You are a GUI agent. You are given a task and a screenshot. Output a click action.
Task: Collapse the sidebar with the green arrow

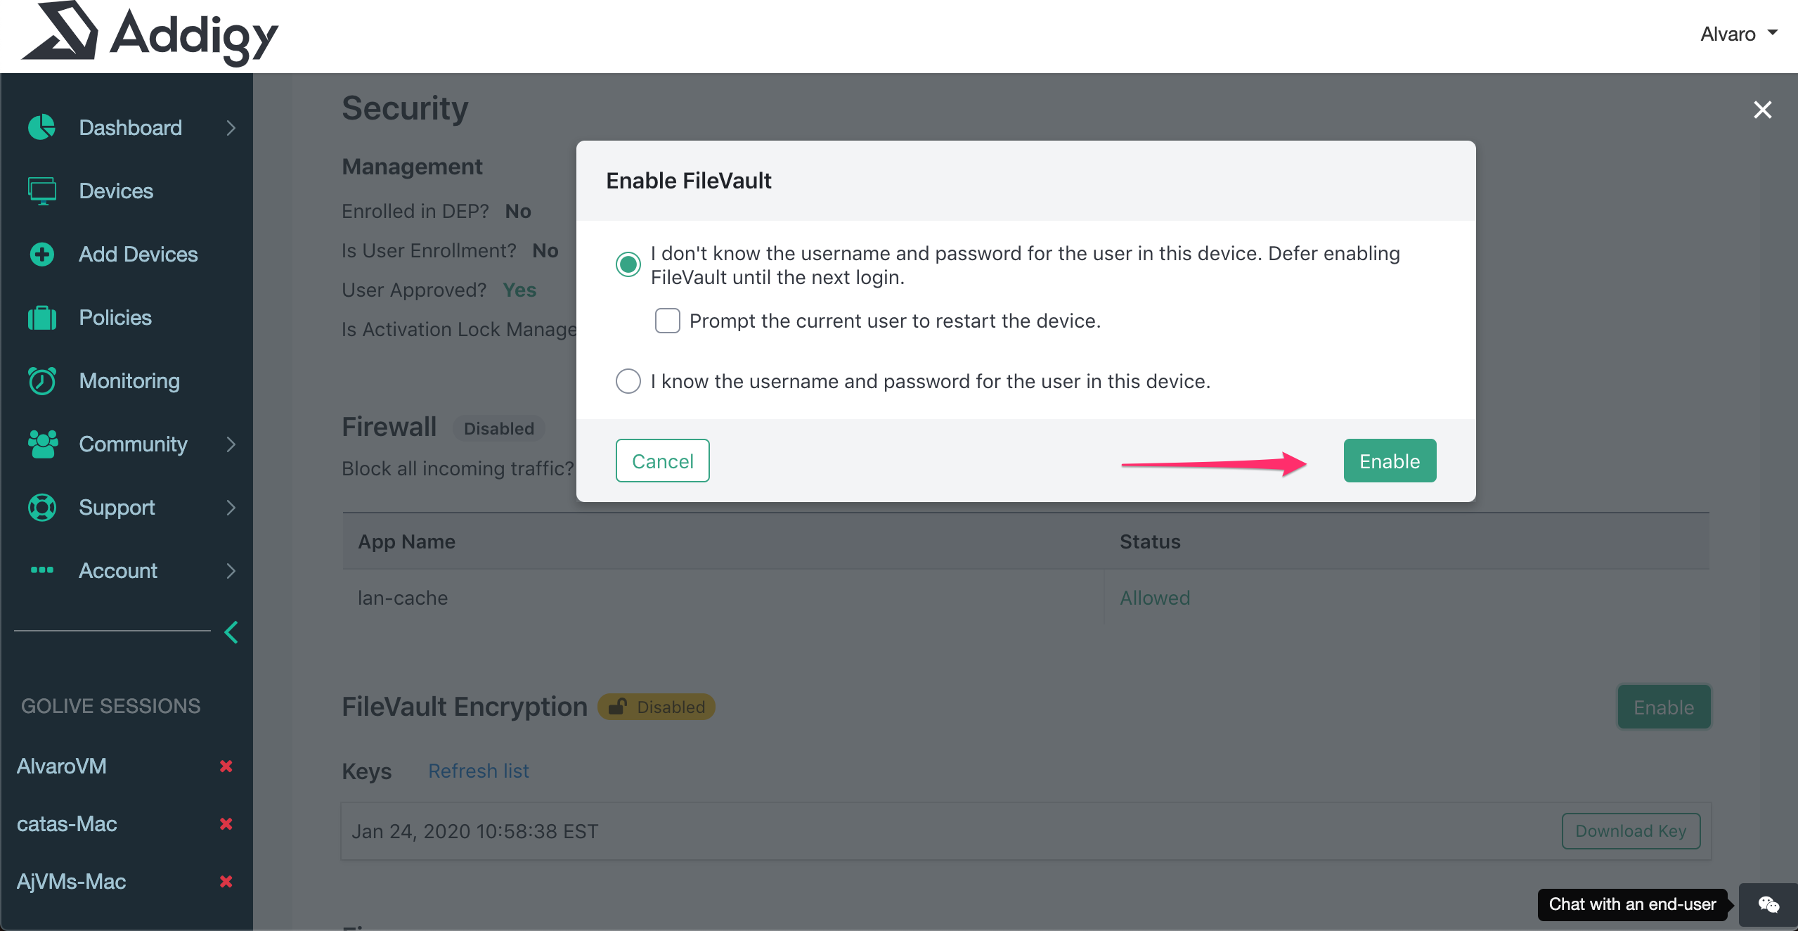tap(231, 632)
